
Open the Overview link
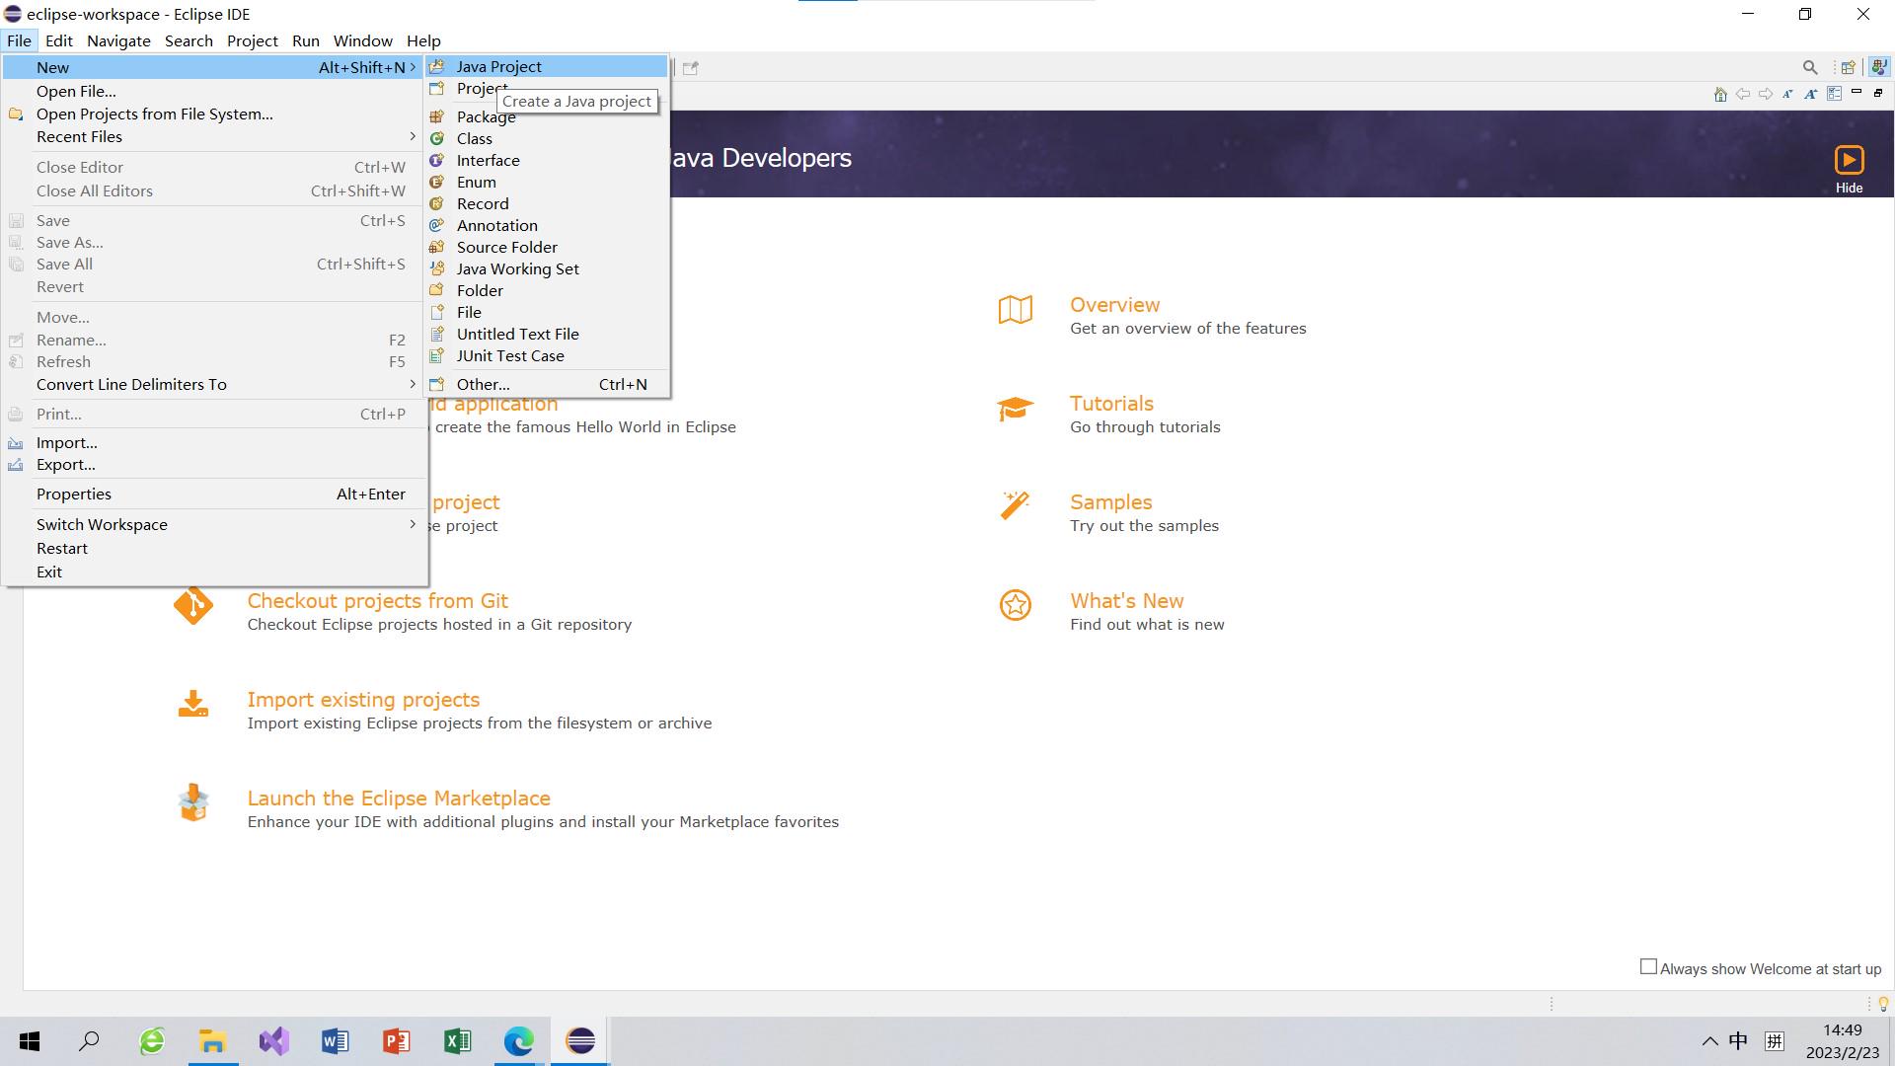tap(1114, 305)
